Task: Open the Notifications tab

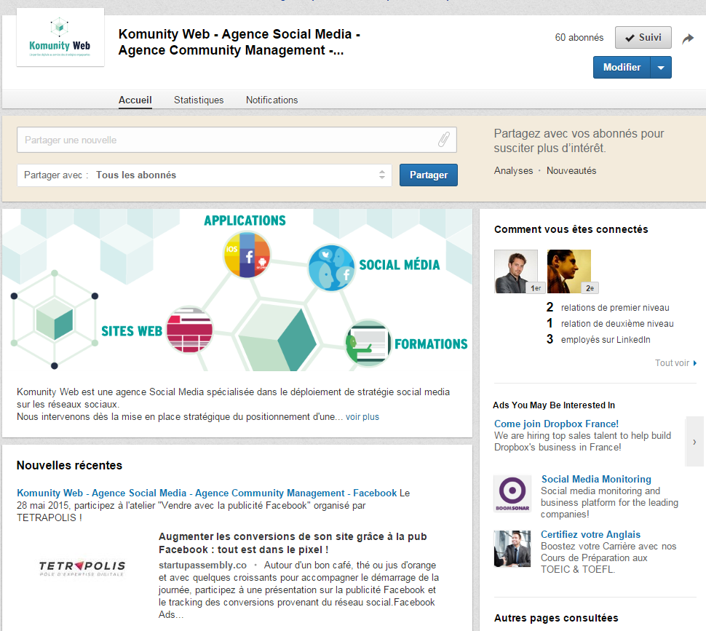Action: [x=272, y=100]
